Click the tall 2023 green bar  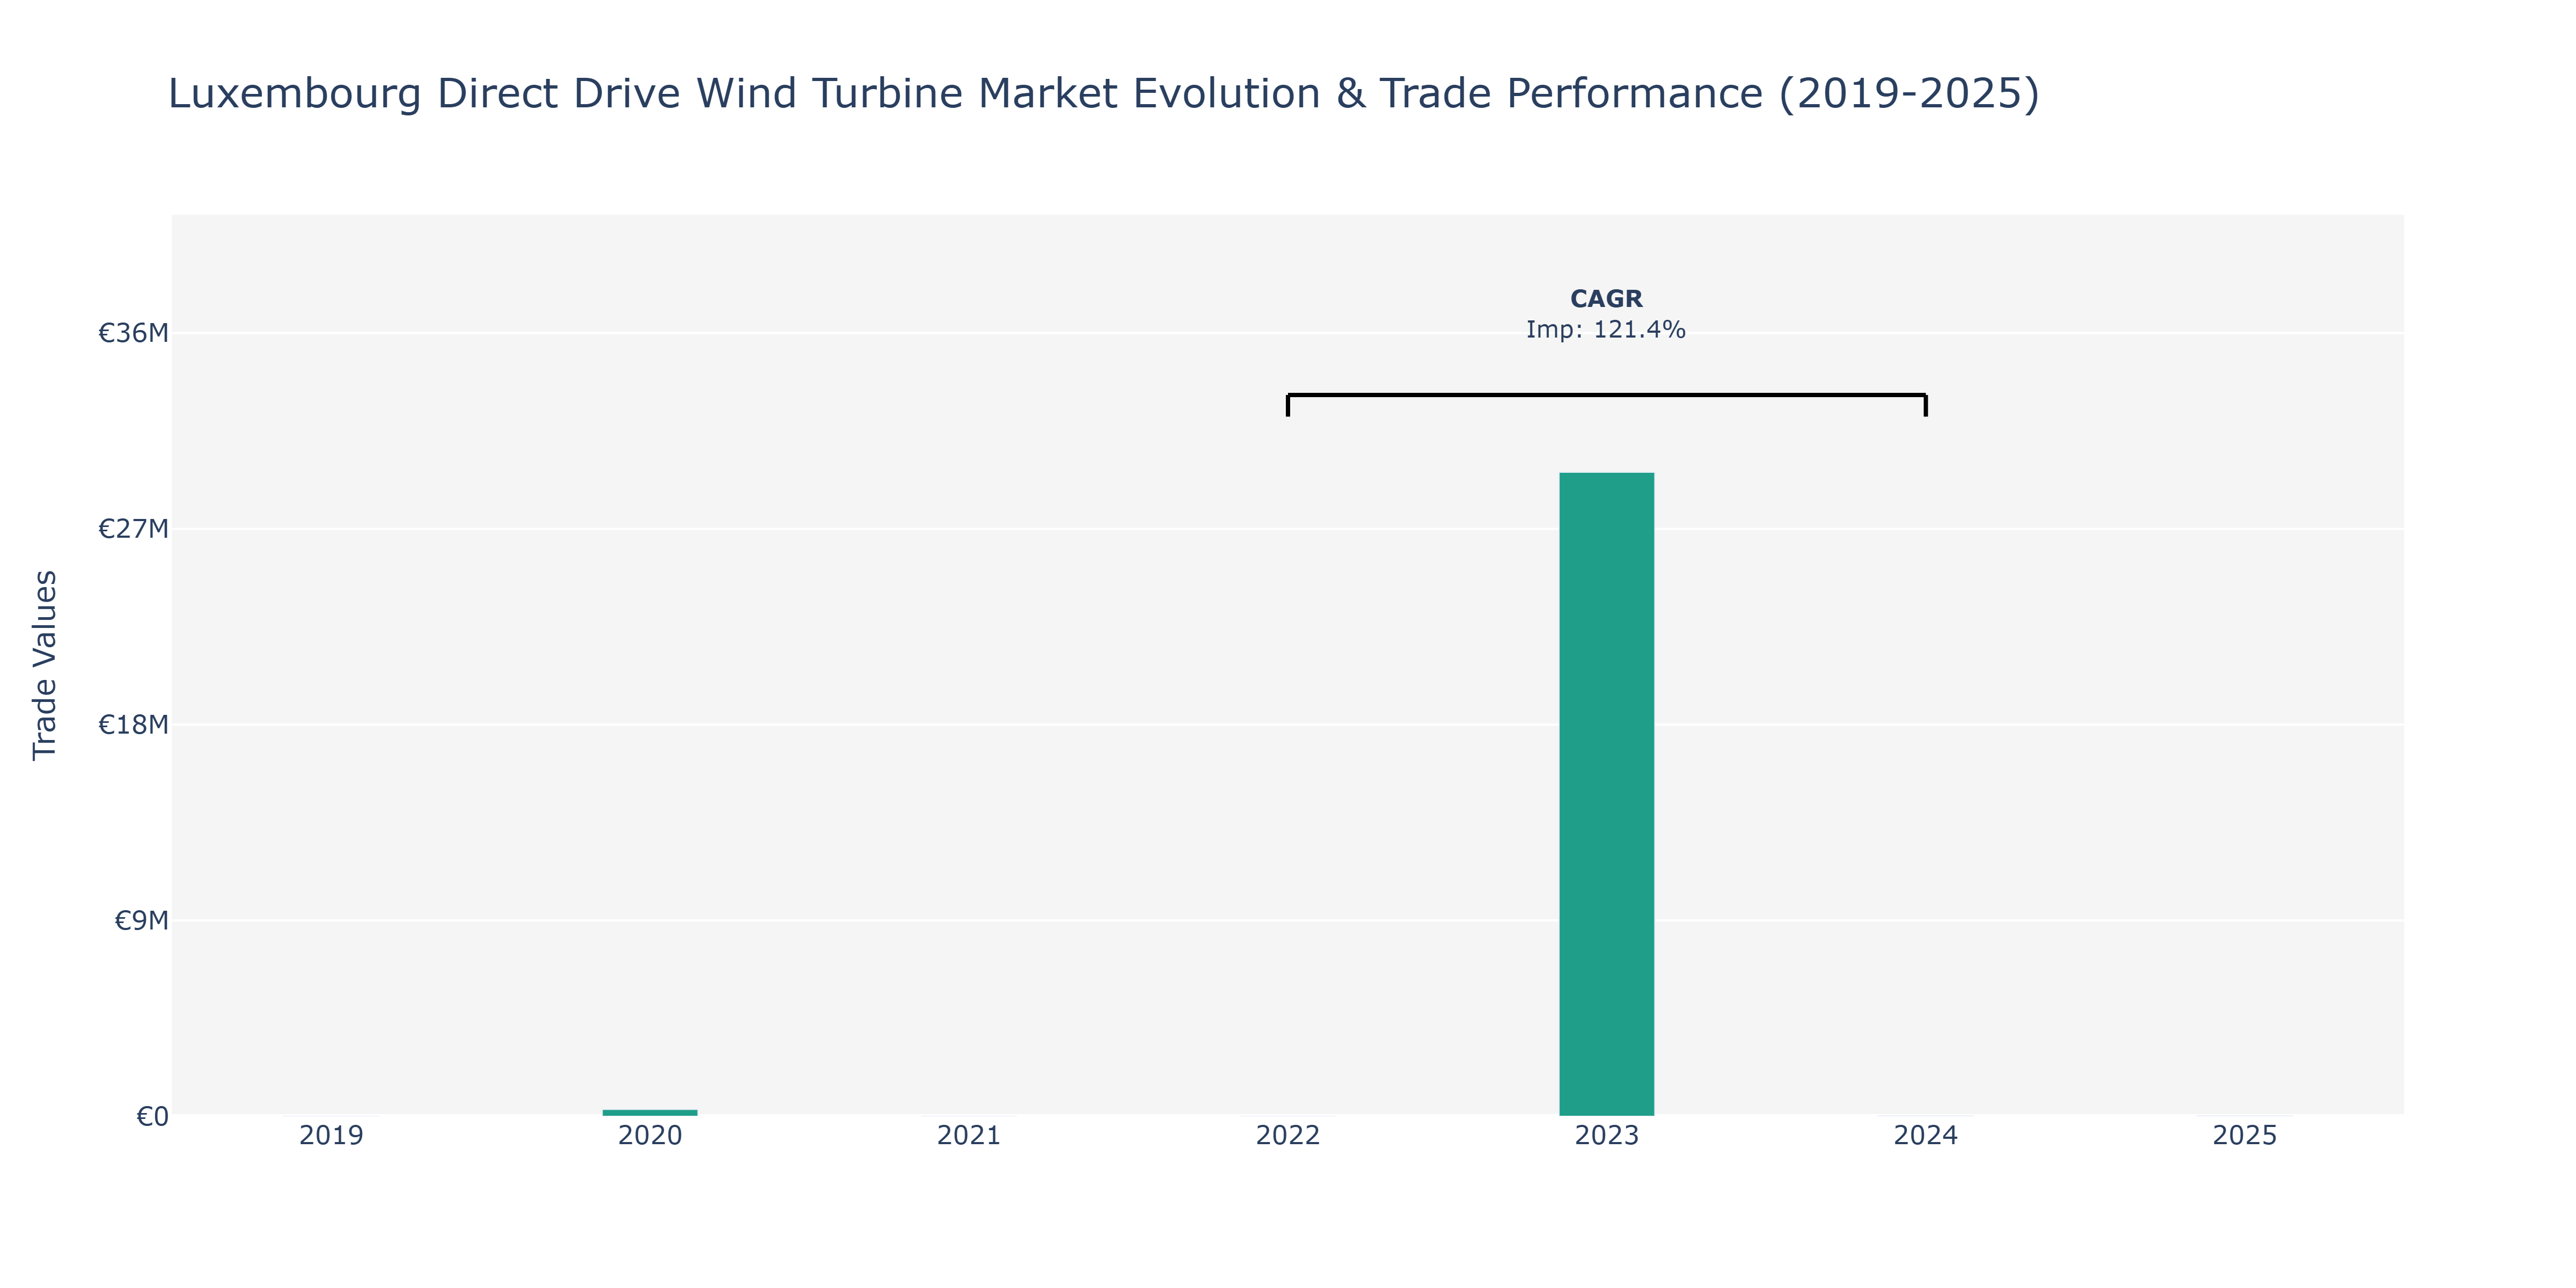coord(1606,794)
